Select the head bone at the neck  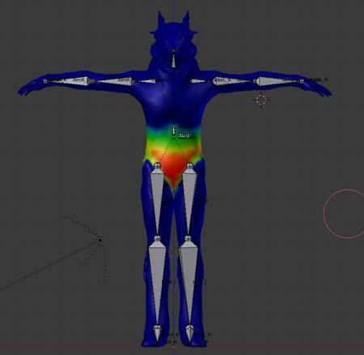[173, 61]
